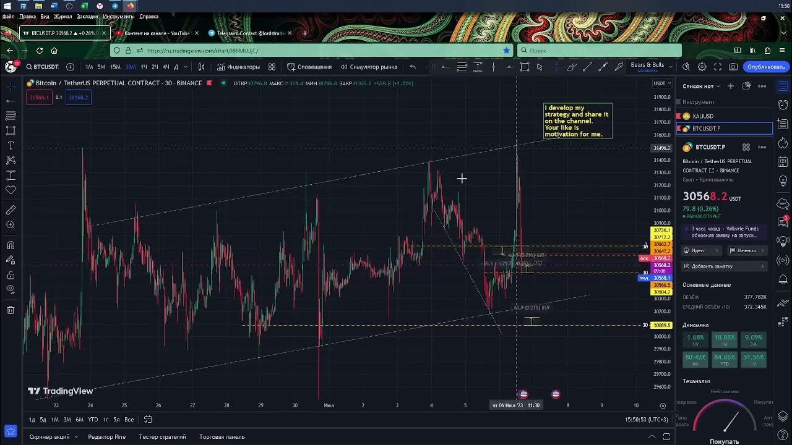Select the Все date range
Screen dimensions: 792x445
pos(129,420)
